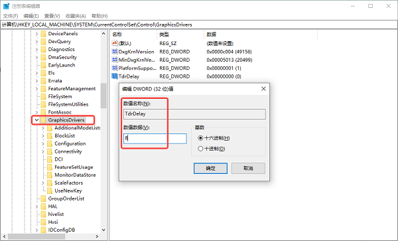Image resolution: width=398 pixels, height=241 pixels.
Task: Click the tree pane horizontal scrollbar thumb
Action: click(x=36, y=236)
